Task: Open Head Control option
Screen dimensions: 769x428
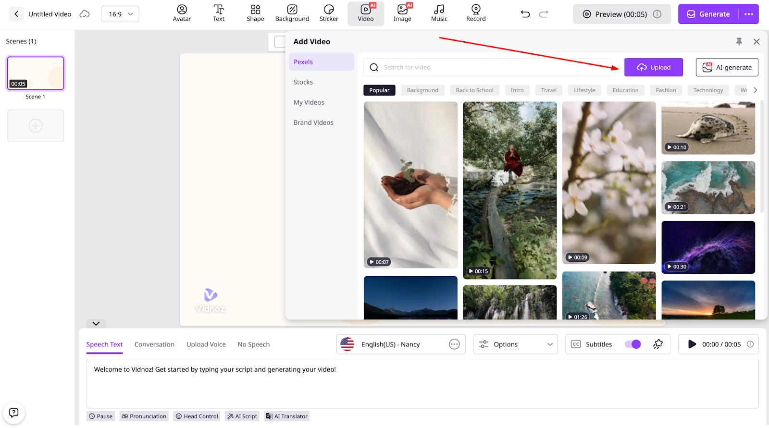Action: pos(197,416)
